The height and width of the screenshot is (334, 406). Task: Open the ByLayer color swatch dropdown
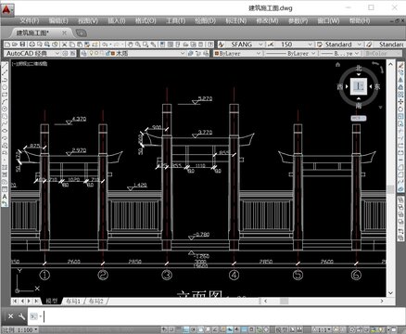tap(237, 53)
